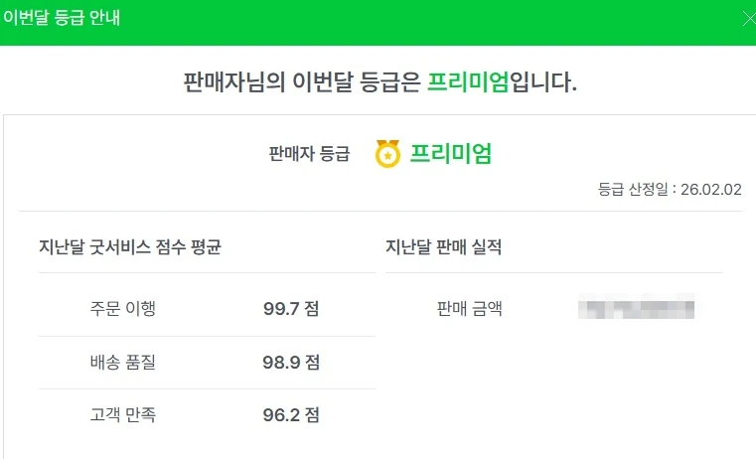Click the 이번달 등급 안내 header title
756x459 pixels.
click(61, 19)
